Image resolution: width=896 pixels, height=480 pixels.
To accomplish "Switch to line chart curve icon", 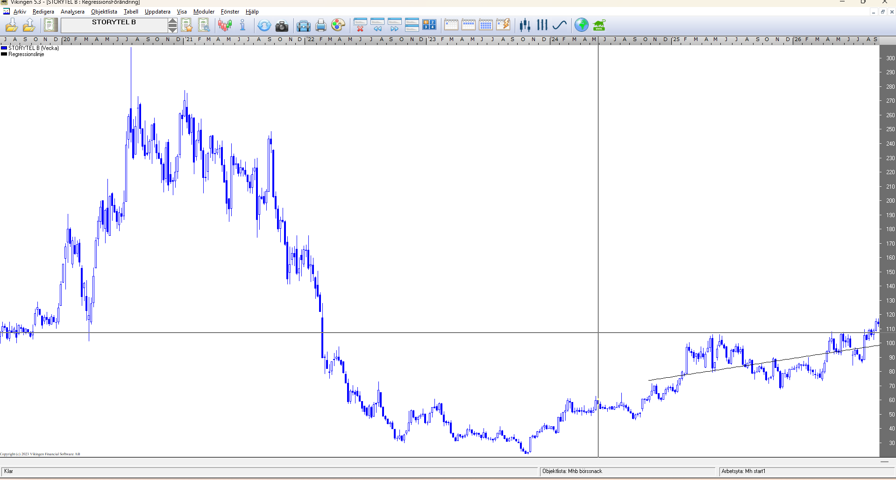I will click(x=560, y=25).
